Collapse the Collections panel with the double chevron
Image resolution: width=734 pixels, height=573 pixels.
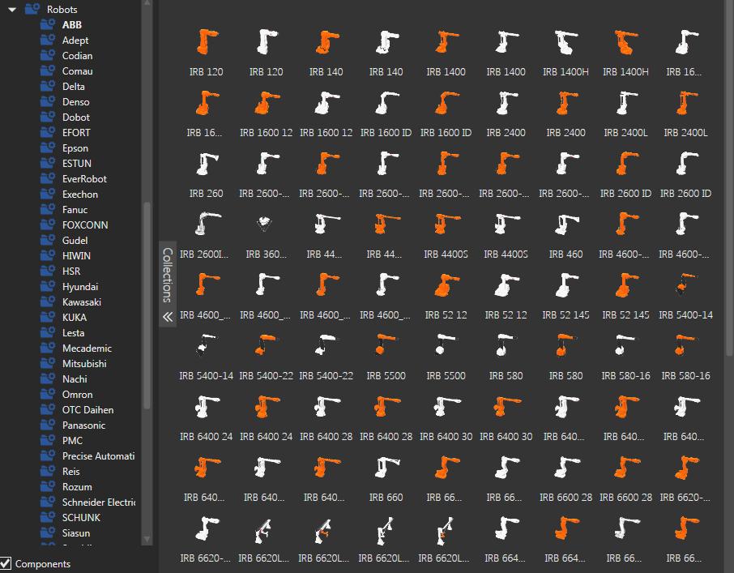click(168, 317)
